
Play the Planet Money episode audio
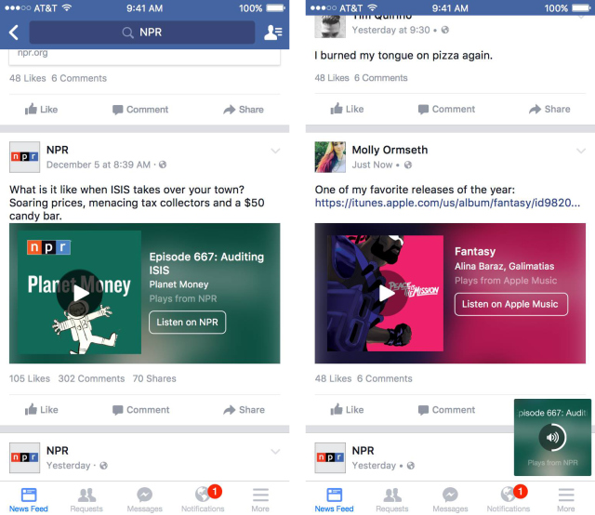click(79, 293)
